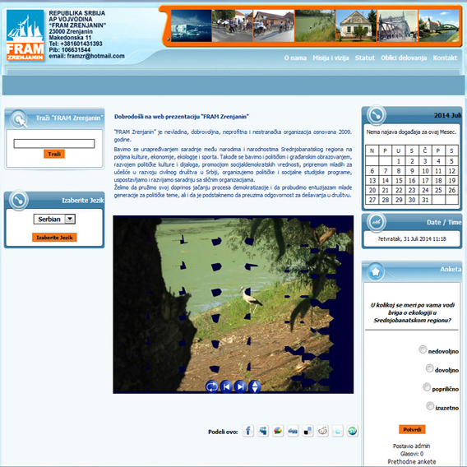Image resolution: width=467 pixels, height=467 pixels.
Task: Open the 'Misija i vizija' menu item
Action: point(331,58)
